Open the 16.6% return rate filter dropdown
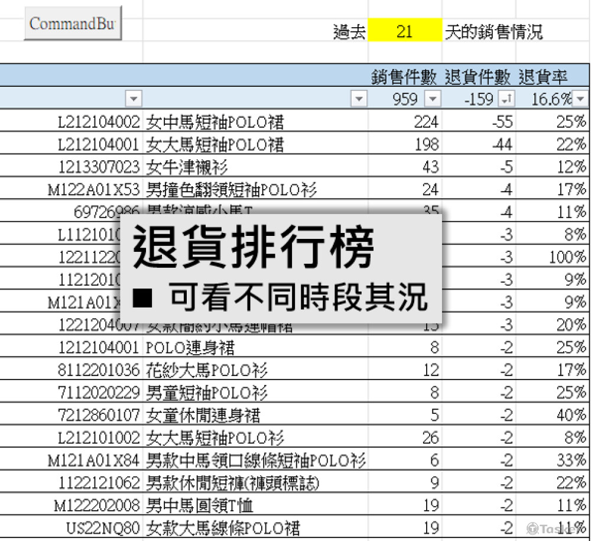Image resolution: width=591 pixels, height=541 pixels. [580, 99]
